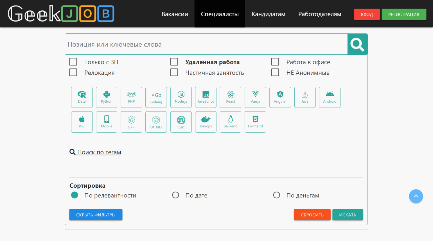433x241 pixels.
Task: Click the magnifier search icon button
Action: pos(357,44)
